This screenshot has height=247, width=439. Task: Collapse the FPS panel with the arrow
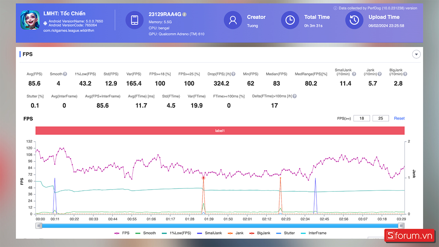click(x=416, y=54)
